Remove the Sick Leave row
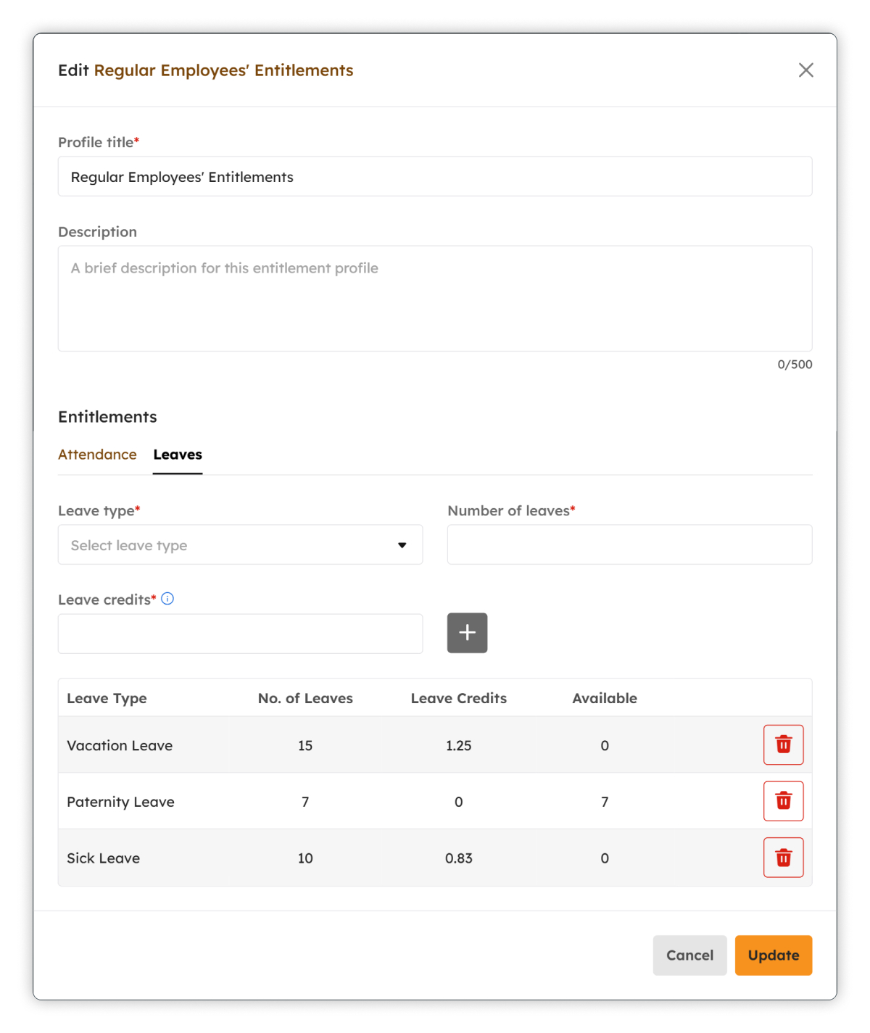 coord(783,858)
